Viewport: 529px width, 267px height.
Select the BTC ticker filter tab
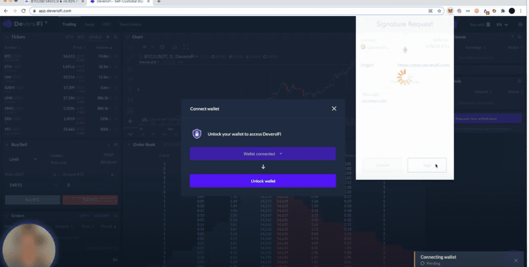[x=81, y=37]
